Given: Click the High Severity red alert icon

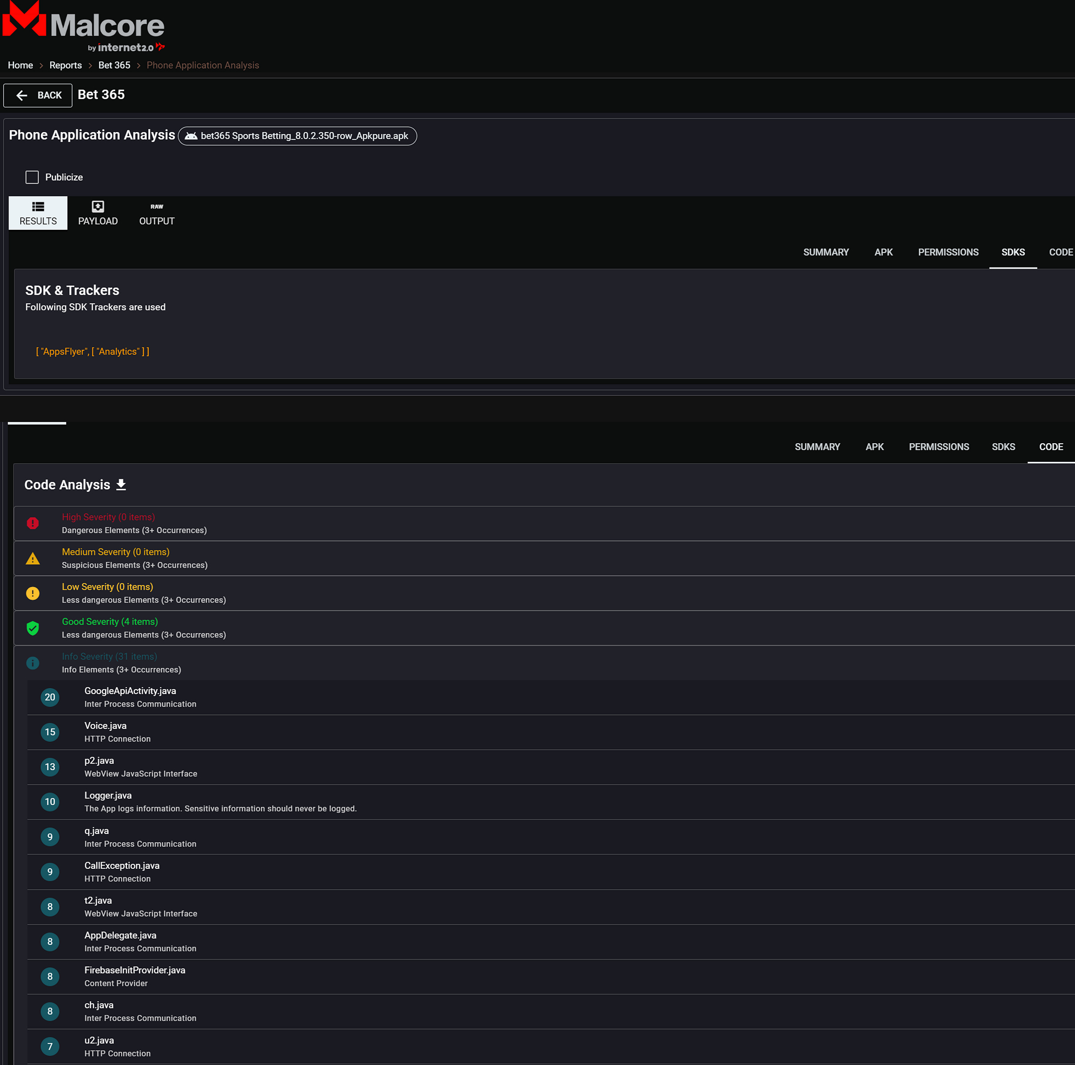Looking at the screenshot, I should tap(33, 523).
